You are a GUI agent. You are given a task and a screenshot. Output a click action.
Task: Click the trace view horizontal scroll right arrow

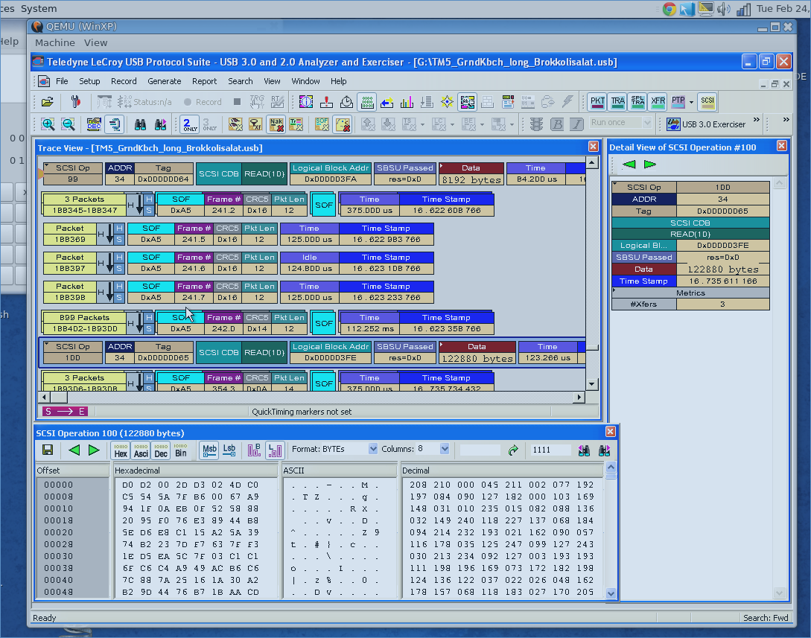[x=580, y=397]
